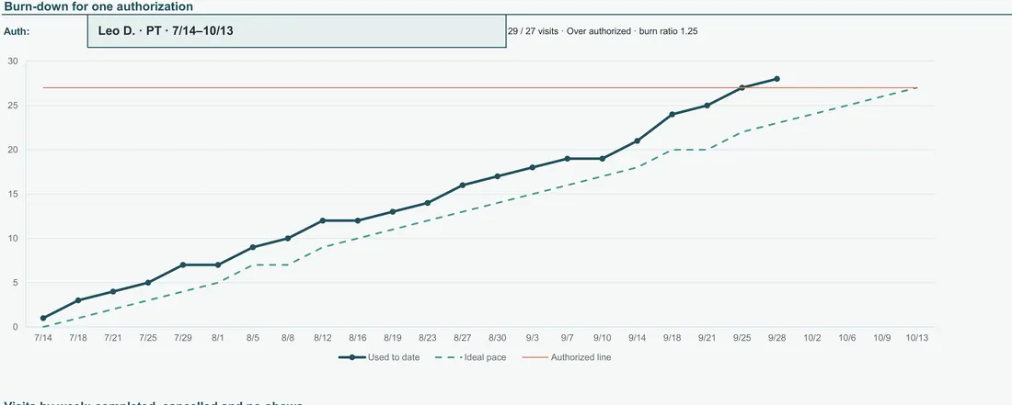
Task: Click the y-axis value 30
Action: pyautogui.click(x=13, y=62)
